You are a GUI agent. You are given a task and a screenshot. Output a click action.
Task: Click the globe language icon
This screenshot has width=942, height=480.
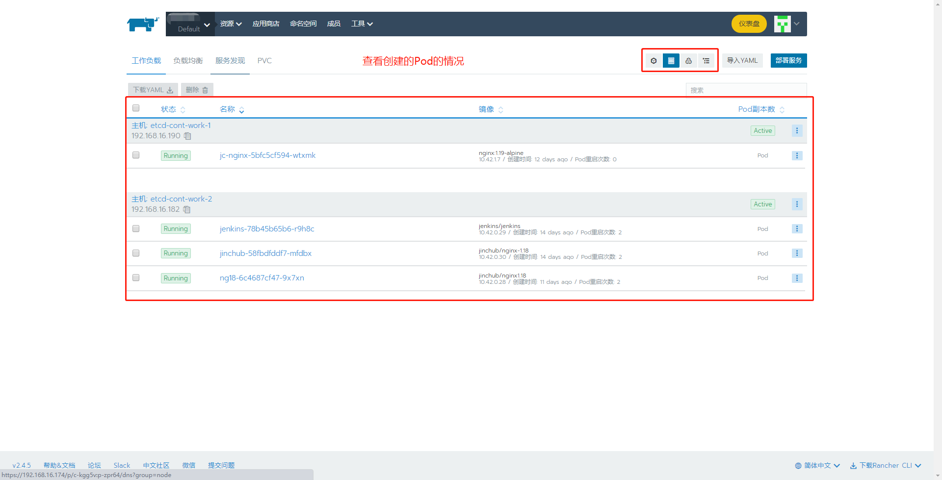pos(798,466)
